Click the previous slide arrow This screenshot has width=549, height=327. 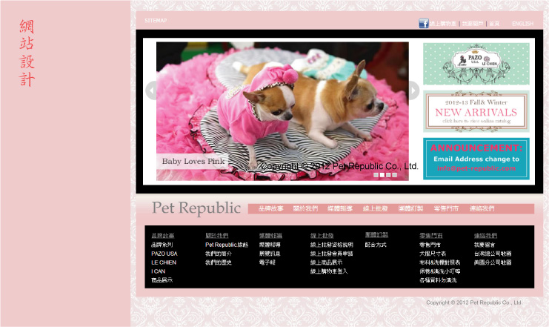click(151, 90)
